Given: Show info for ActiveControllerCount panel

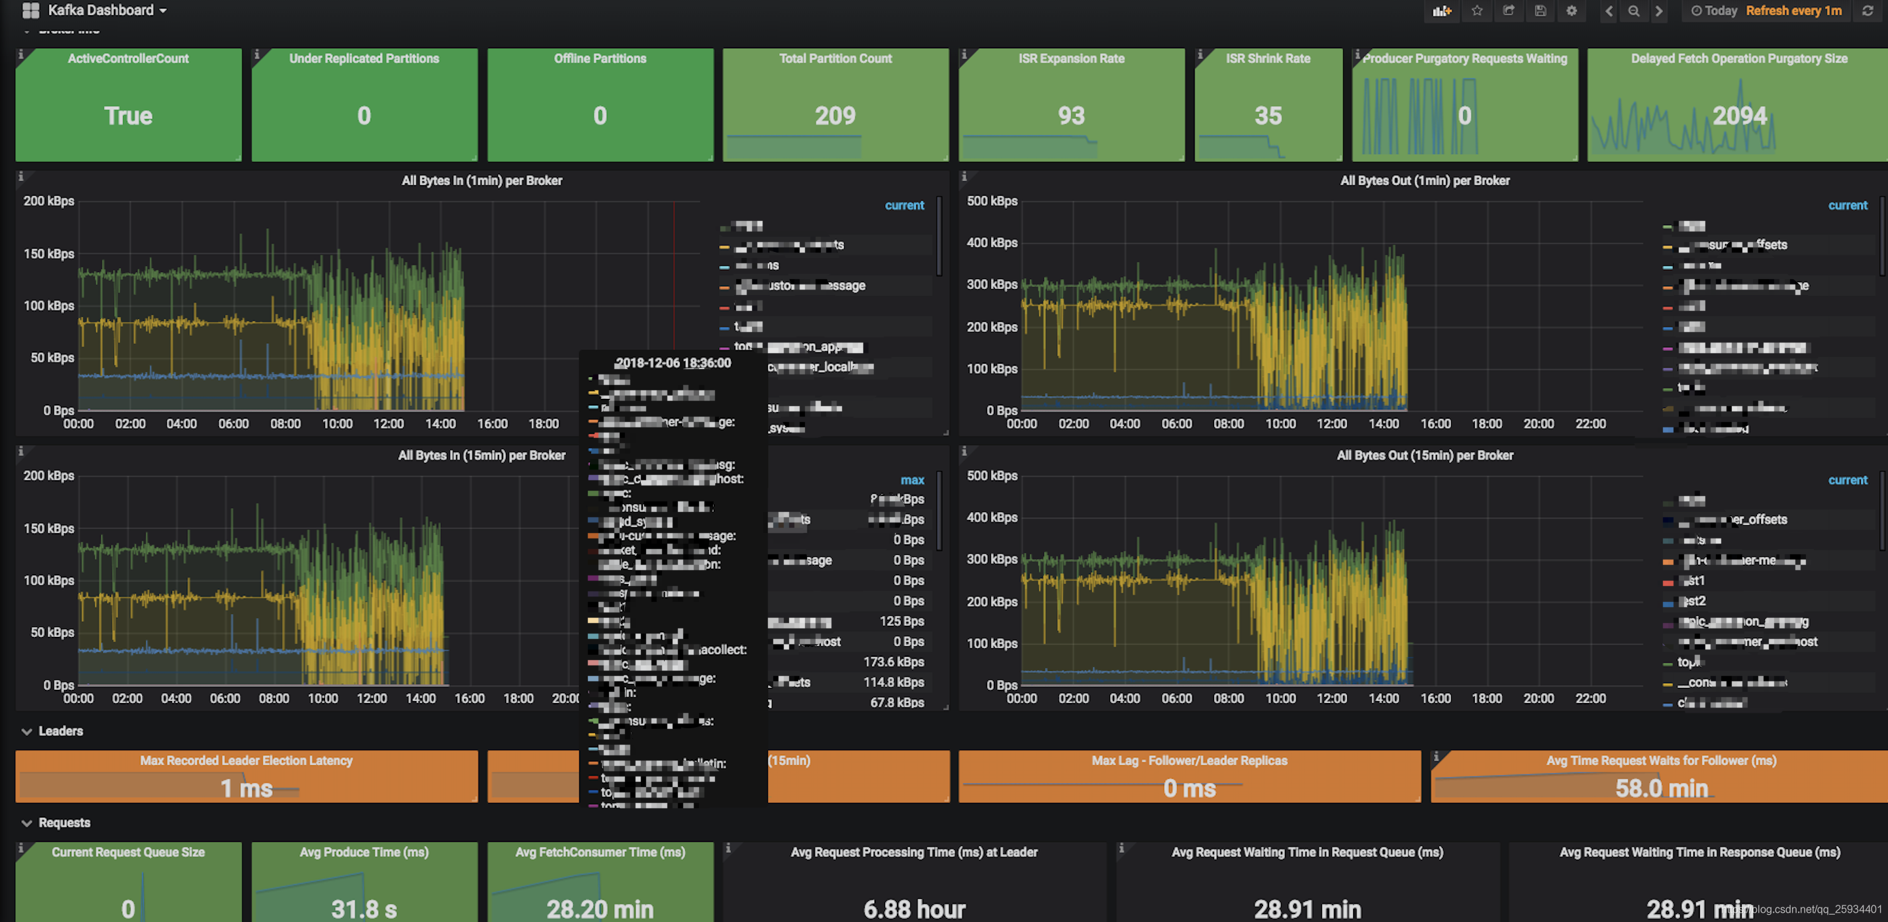Looking at the screenshot, I should [21, 54].
